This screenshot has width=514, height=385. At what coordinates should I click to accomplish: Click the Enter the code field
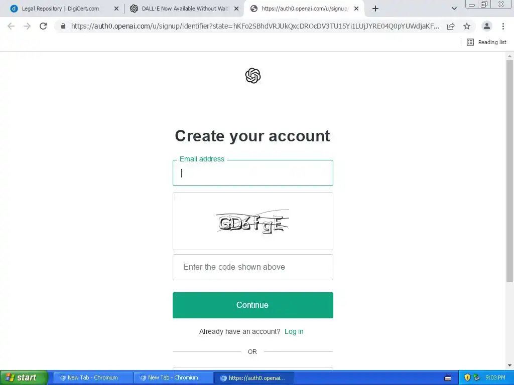point(253,267)
